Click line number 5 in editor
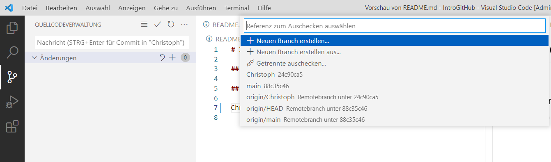Image resolution: width=551 pixels, height=162 pixels. [x=216, y=88]
